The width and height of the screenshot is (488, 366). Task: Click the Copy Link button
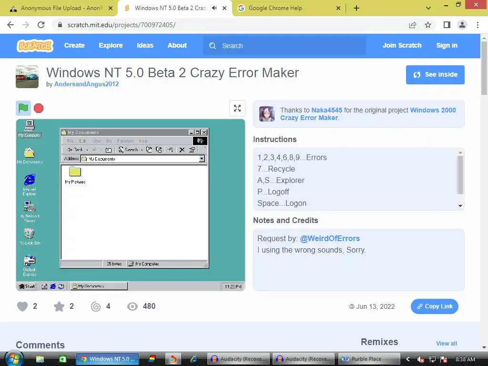[435, 306]
